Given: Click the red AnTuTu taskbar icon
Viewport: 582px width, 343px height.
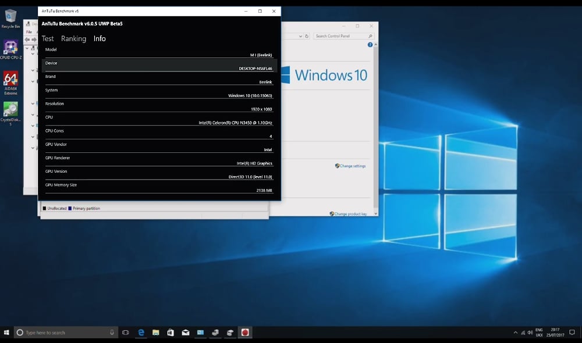Looking at the screenshot, I should (x=245, y=333).
